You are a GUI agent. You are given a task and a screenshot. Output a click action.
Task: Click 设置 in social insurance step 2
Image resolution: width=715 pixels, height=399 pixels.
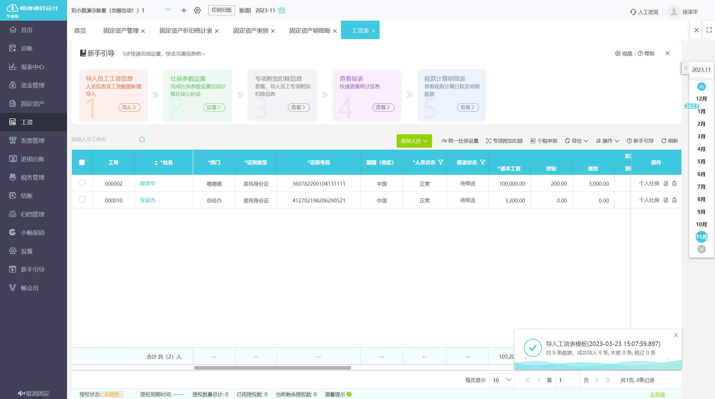(x=214, y=107)
